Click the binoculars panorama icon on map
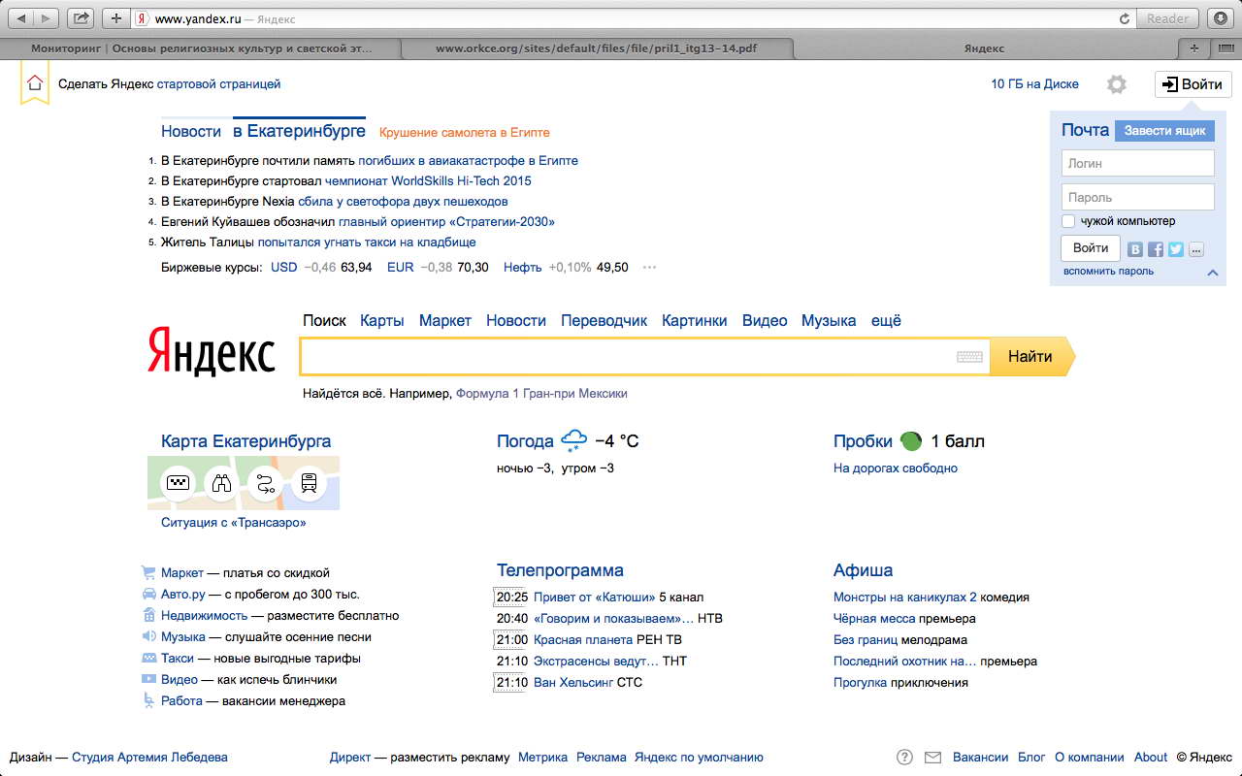This screenshot has width=1242, height=776. coord(221,482)
